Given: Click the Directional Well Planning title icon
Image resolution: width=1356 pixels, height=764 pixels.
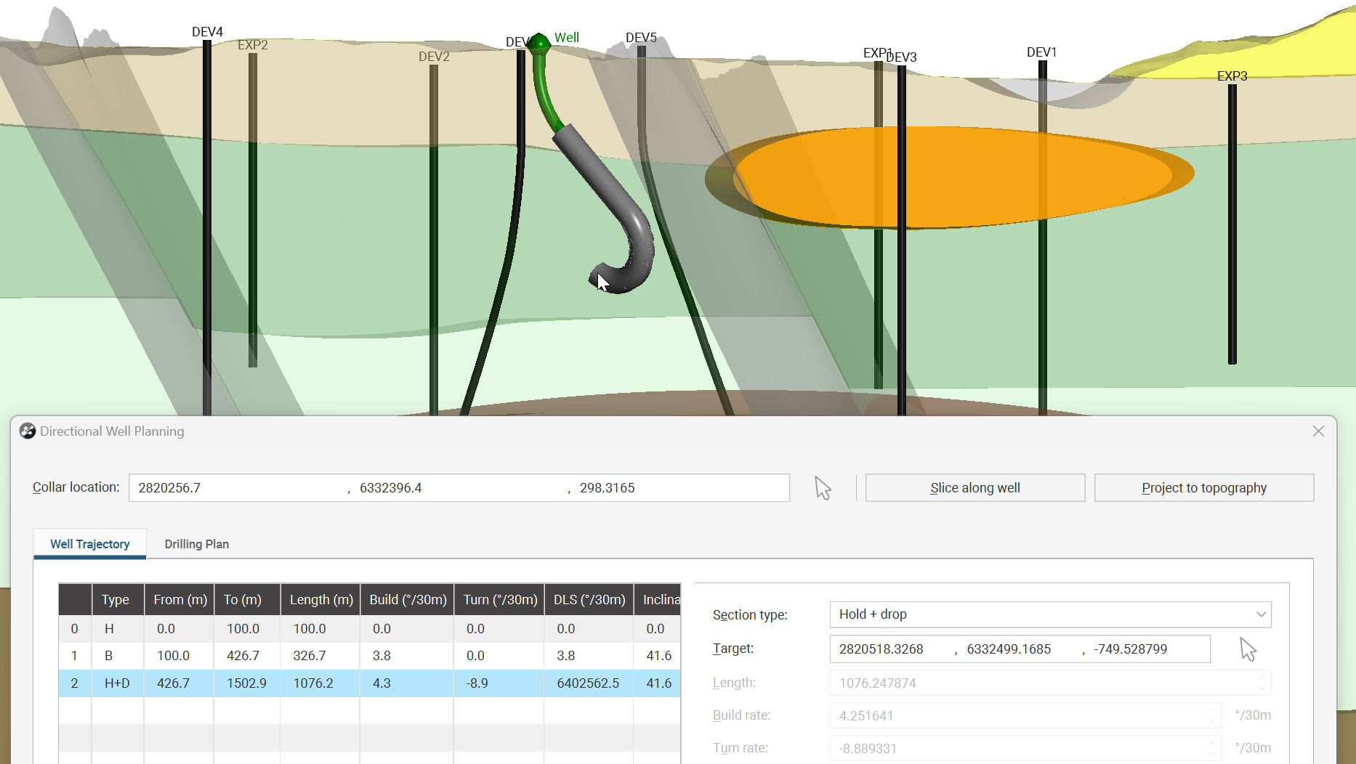Looking at the screenshot, I should click(x=28, y=431).
